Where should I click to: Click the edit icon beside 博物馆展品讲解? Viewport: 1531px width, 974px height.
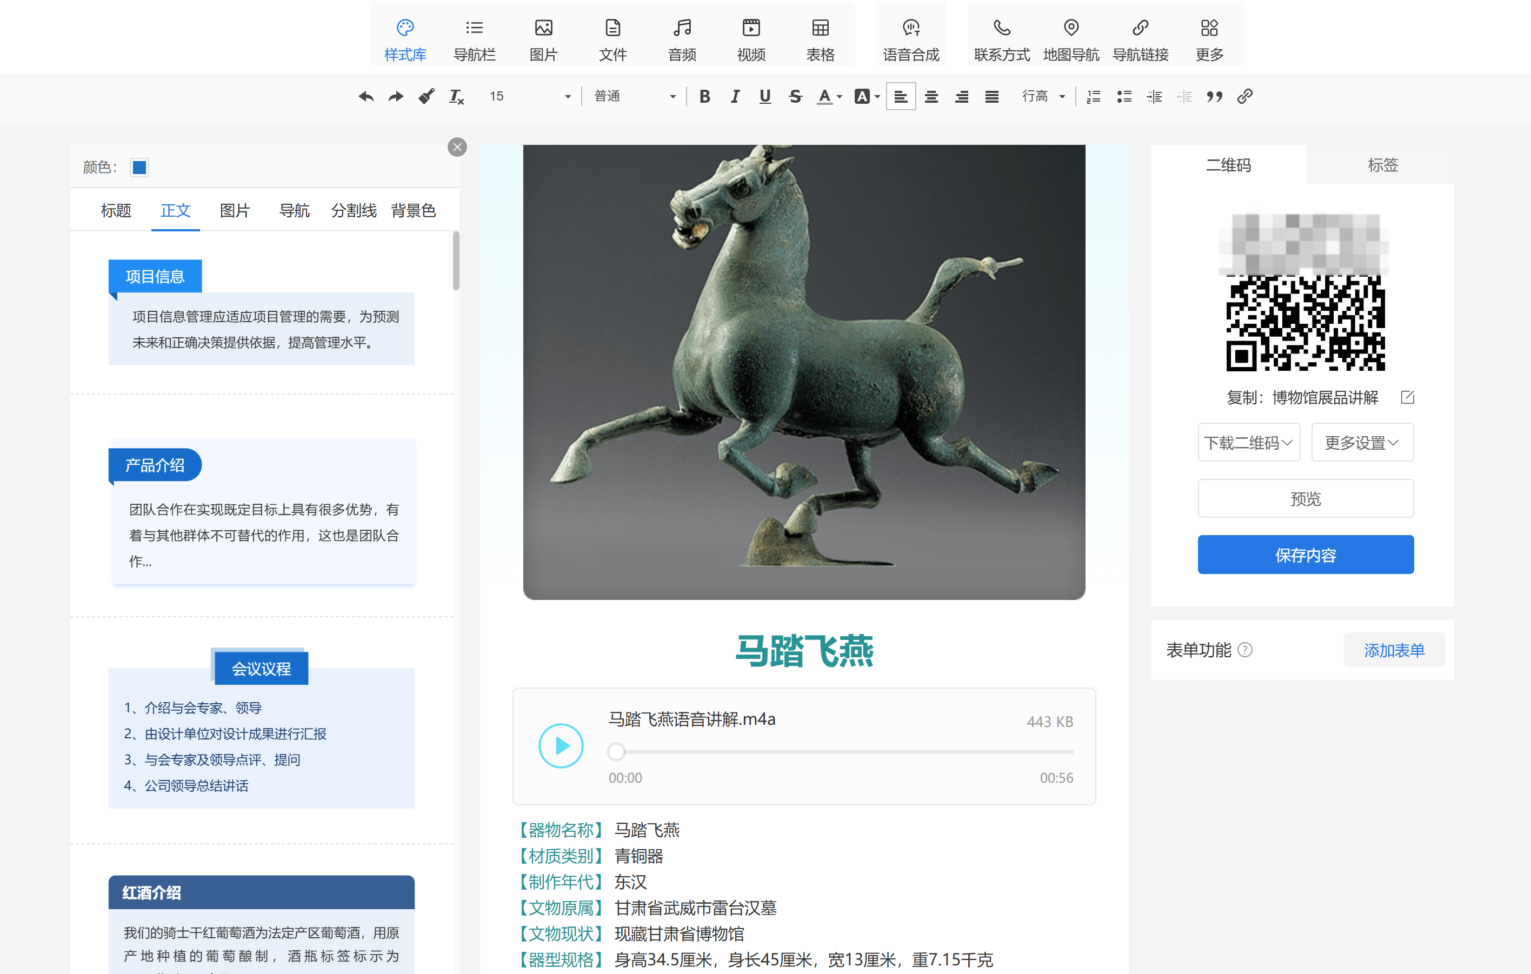click(x=1407, y=397)
